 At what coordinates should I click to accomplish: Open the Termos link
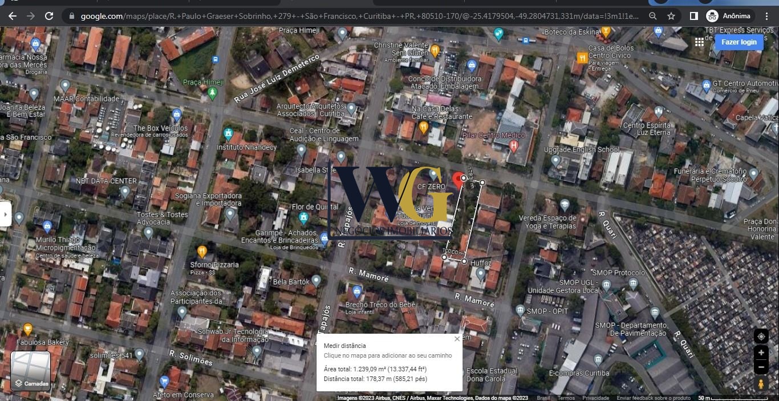(566, 398)
